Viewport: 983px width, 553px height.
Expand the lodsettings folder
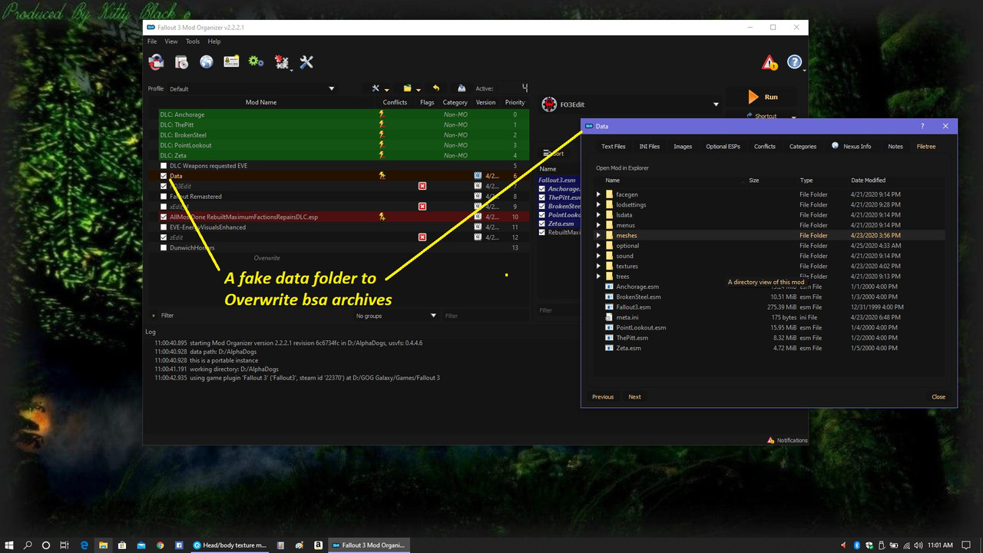point(598,205)
